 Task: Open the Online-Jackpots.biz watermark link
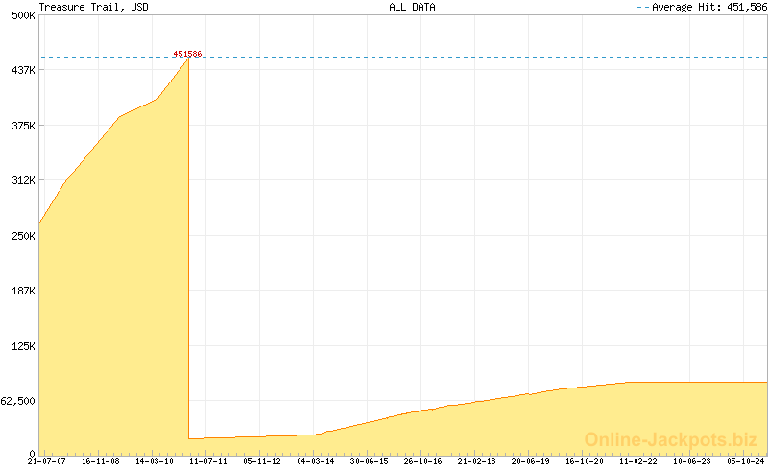671,439
